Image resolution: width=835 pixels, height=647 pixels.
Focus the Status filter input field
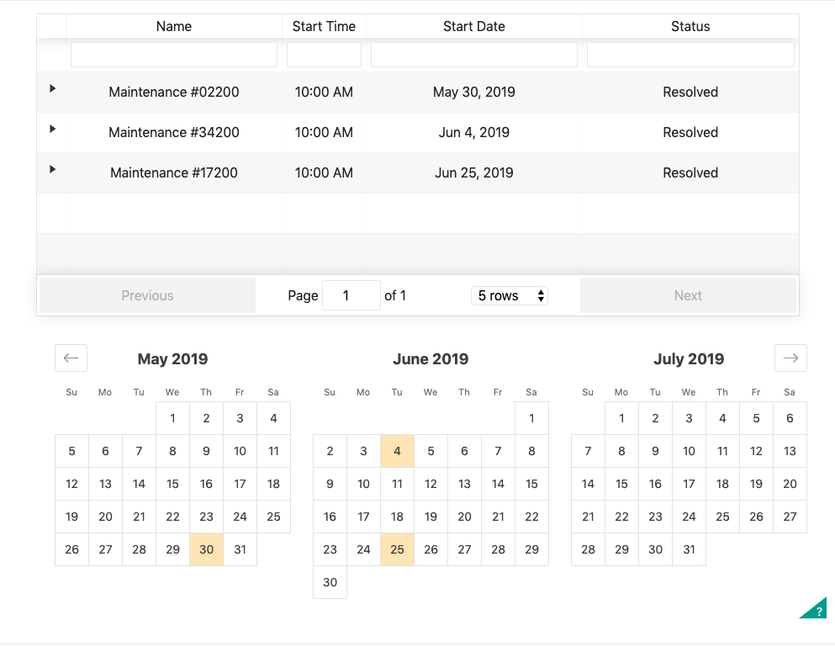[690, 55]
